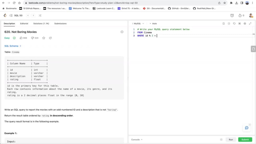Click the editor minimap scrollbar marker
Screen dimensions: 256x144
pos(253,34)
